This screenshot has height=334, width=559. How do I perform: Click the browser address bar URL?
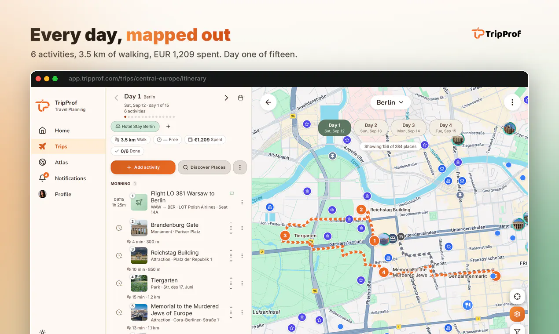137,79
